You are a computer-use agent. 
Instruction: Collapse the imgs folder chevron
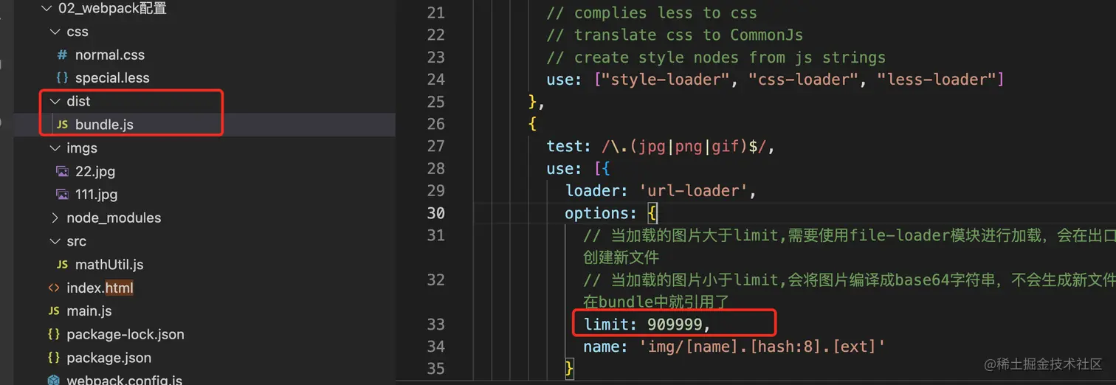pos(55,148)
